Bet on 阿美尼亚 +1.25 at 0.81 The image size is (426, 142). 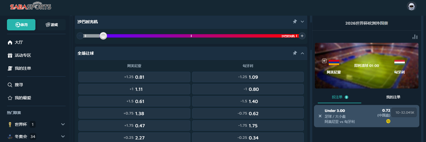click(134, 77)
